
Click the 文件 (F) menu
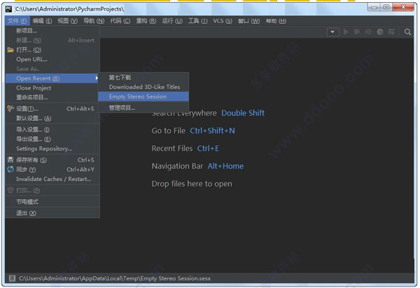(17, 21)
